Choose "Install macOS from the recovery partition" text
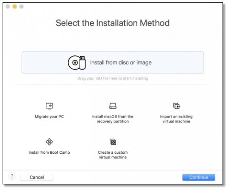The image size is (227, 188). (x=113, y=119)
